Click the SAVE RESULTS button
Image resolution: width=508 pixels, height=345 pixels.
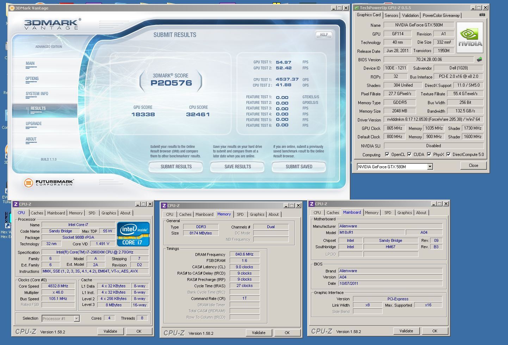(x=237, y=167)
